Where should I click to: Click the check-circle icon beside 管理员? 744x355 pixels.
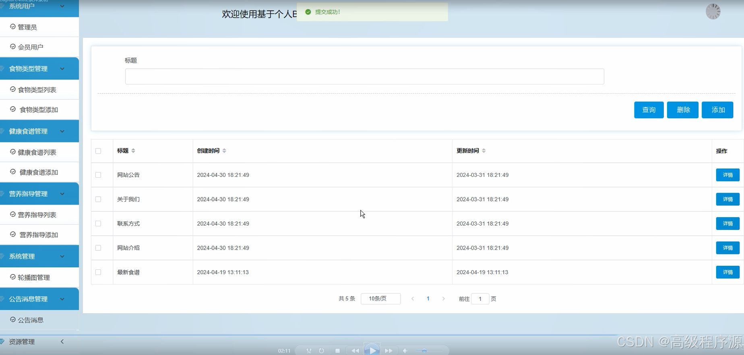13,27
